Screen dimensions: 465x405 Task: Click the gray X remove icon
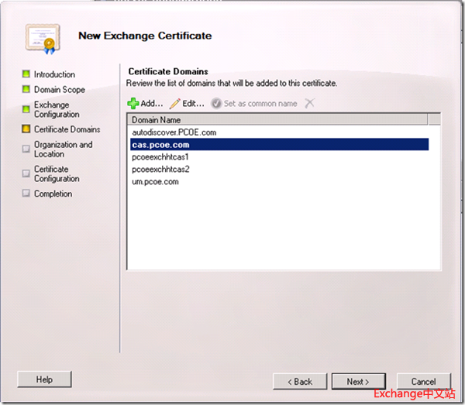[310, 103]
